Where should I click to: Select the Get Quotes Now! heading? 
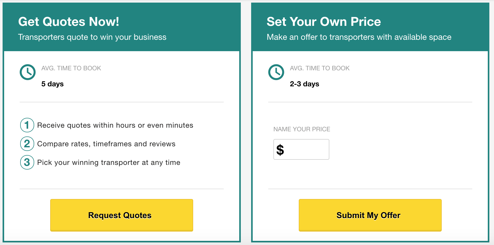(x=69, y=21)
